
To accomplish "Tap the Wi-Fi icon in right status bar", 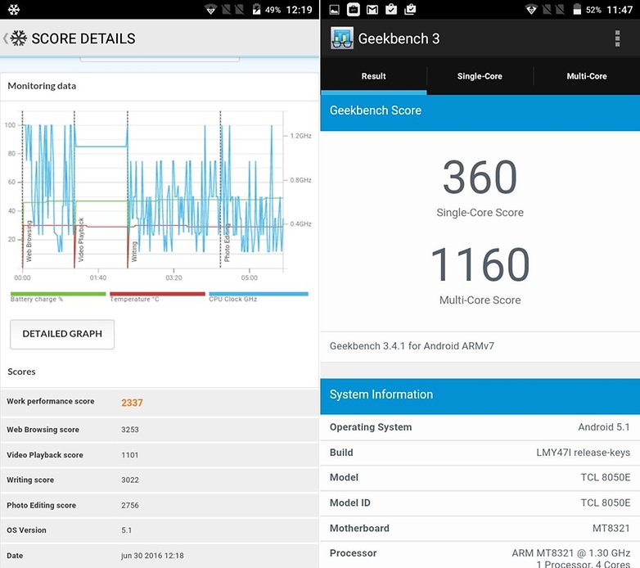I will point(531,9).
